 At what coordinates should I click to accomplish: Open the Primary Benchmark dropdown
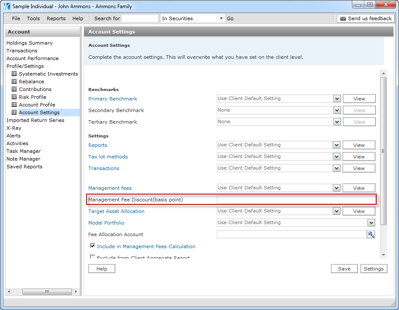tap(336, 99)
